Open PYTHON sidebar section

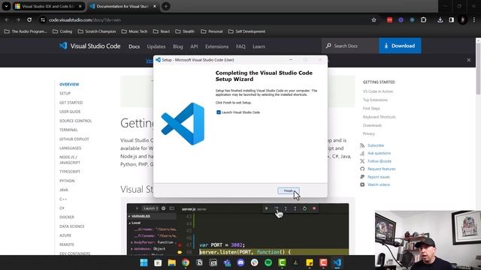[x=67, y=181]
